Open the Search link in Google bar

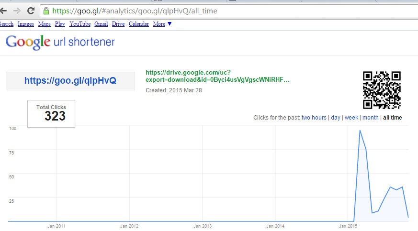pyautogui.click(x=6, y=24)
